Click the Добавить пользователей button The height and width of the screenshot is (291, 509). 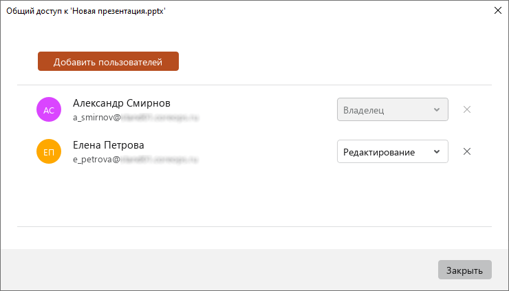click(108, 61)
